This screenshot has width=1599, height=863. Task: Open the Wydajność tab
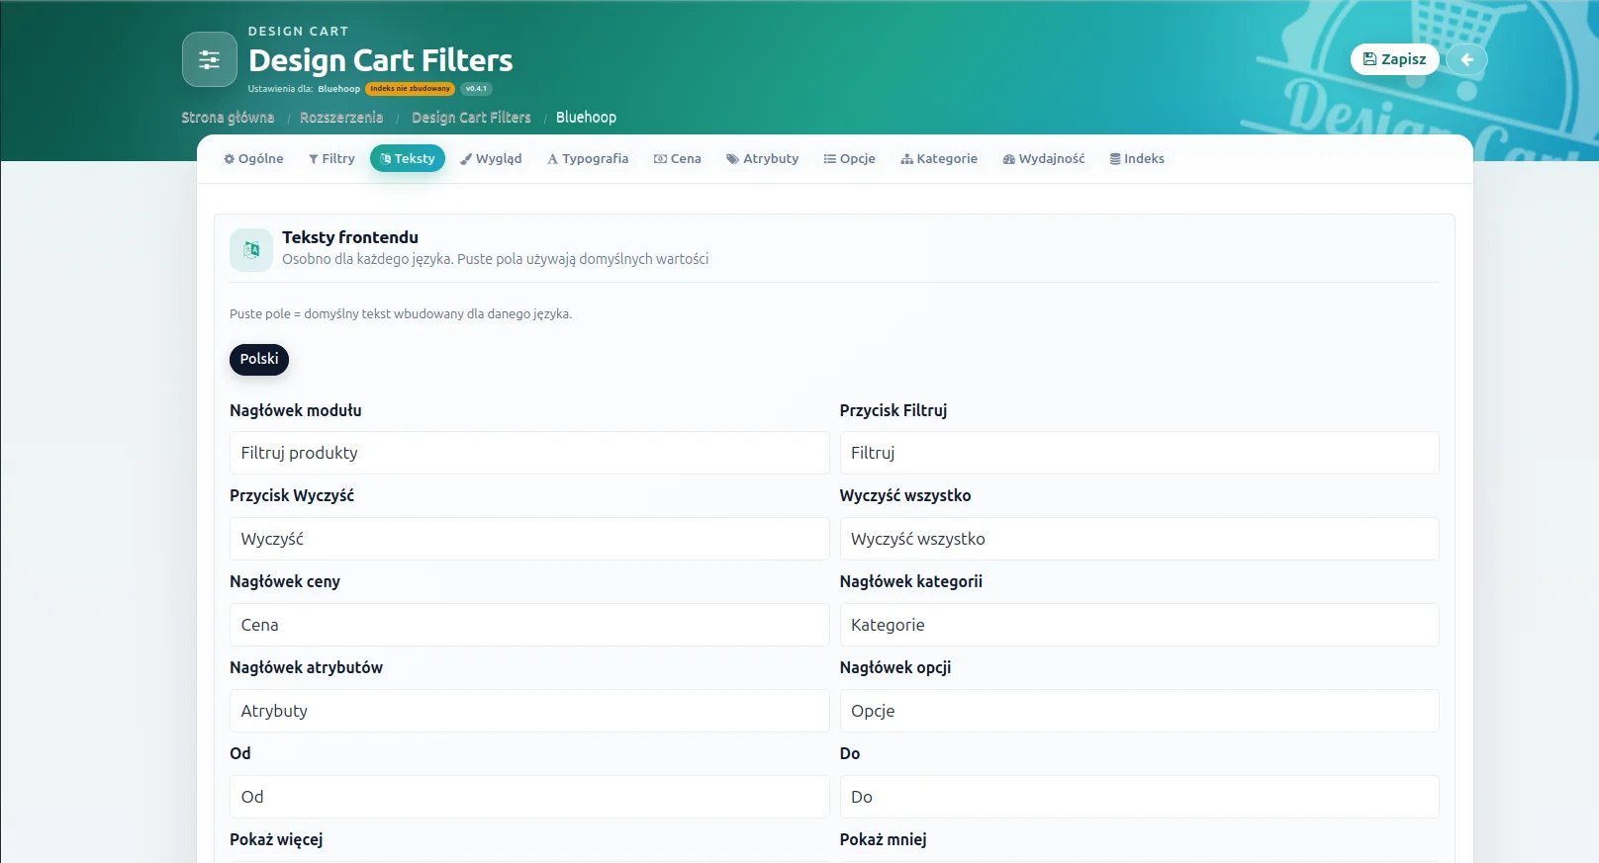pyautogui.click(x=1044, y=158)
